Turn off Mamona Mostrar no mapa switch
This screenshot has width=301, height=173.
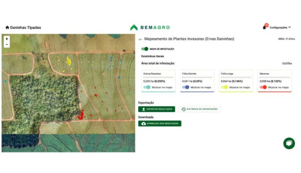click(263, 87)
